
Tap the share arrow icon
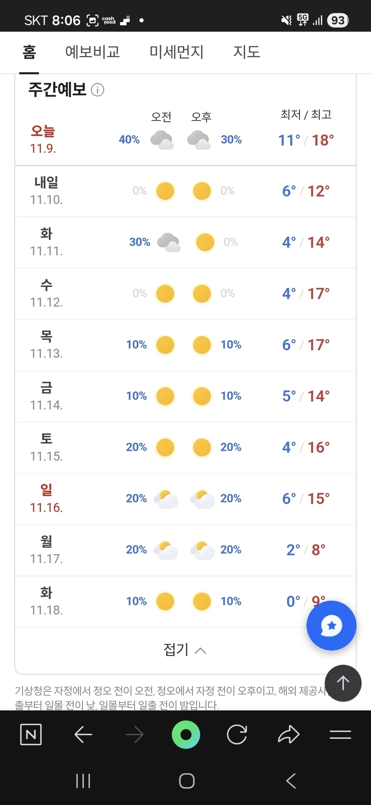289,734
